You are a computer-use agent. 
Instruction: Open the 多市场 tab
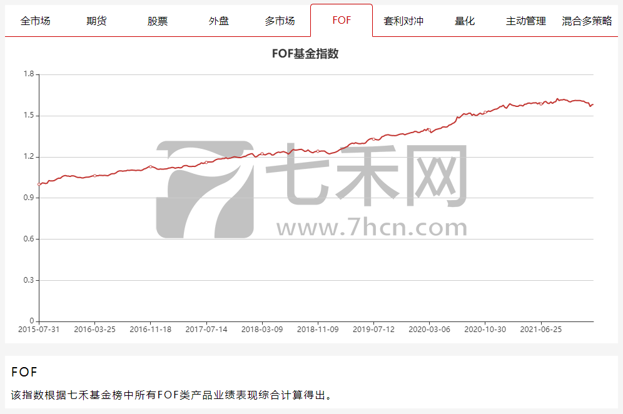280,21
